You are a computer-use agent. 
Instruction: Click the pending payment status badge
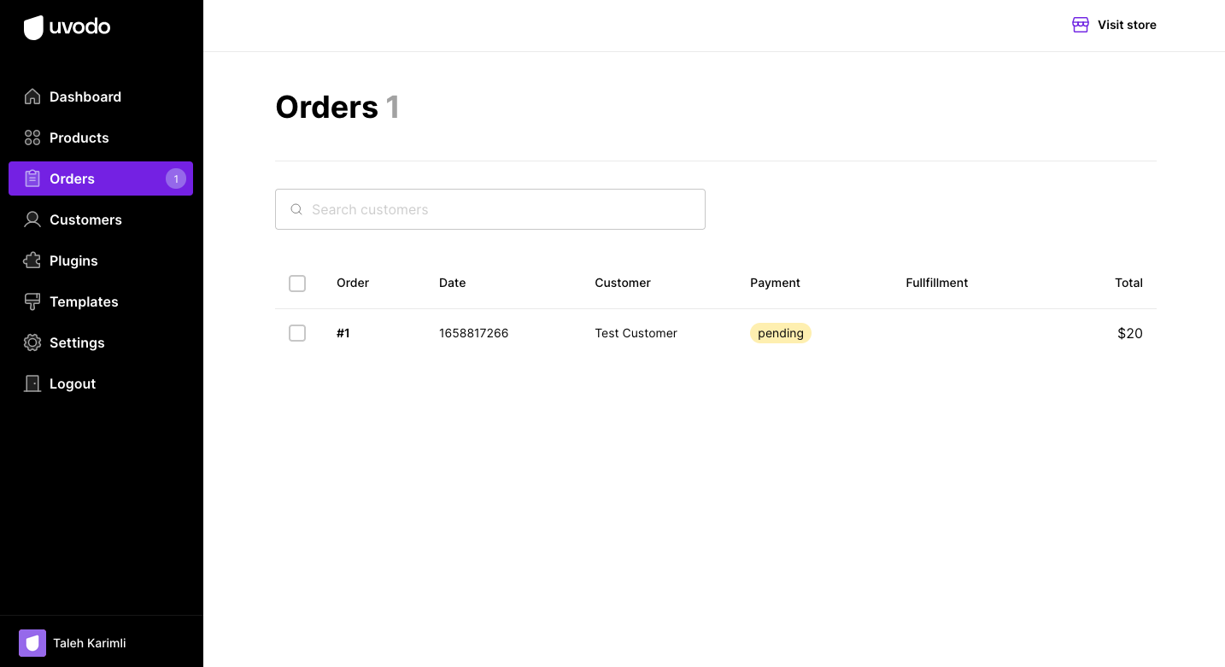[781, 333]
